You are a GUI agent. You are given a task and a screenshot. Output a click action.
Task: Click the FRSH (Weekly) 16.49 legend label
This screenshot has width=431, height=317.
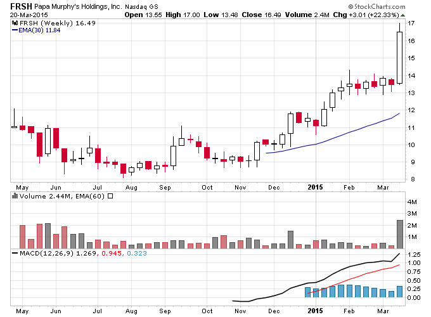(x=58, y=23)
